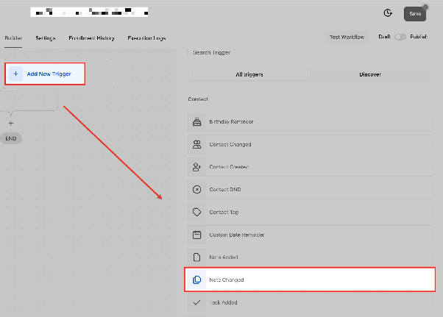Select the Discover tab
This screenshot has height=317, width=443.
(x=370, y=74)
